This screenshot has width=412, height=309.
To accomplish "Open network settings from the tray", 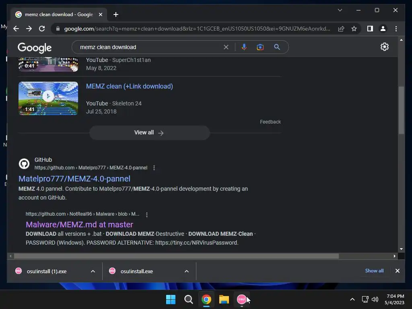I will 365,299.
